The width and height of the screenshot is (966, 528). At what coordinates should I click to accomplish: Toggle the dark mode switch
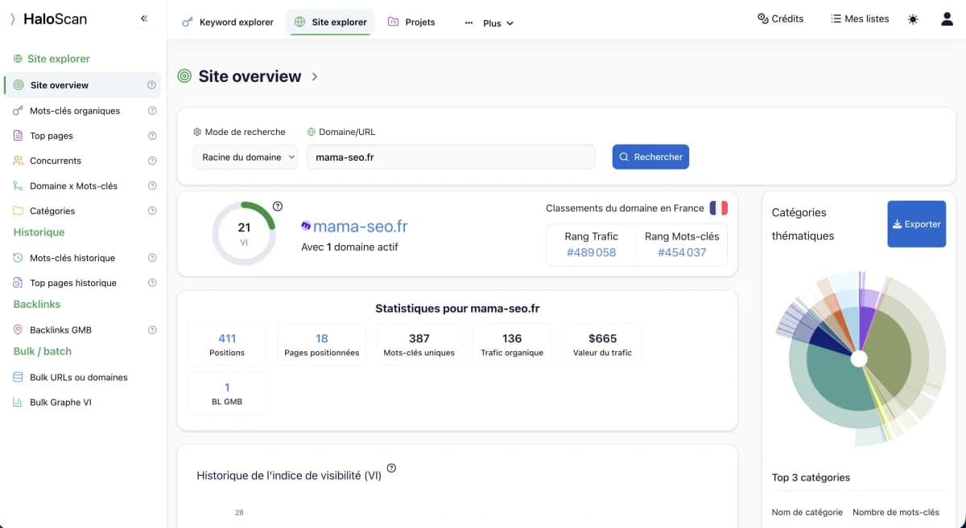click(x=912, y=18)
